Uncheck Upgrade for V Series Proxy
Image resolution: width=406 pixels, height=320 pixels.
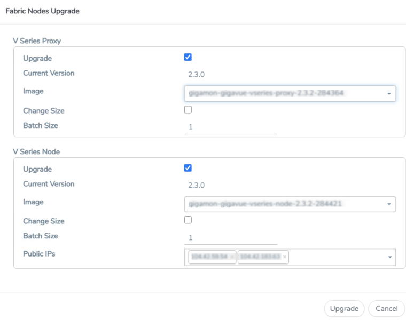(188, 57)
